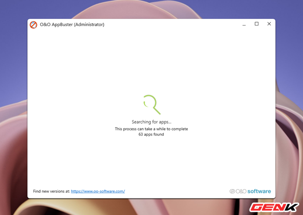Minimize the O&O AppBuster window
The width and height of the screenshot is (303, 215).
pos(244,24)
